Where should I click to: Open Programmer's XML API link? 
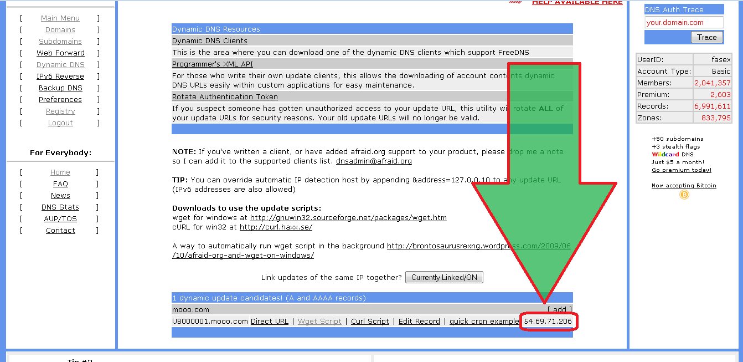tap(213, 64)
